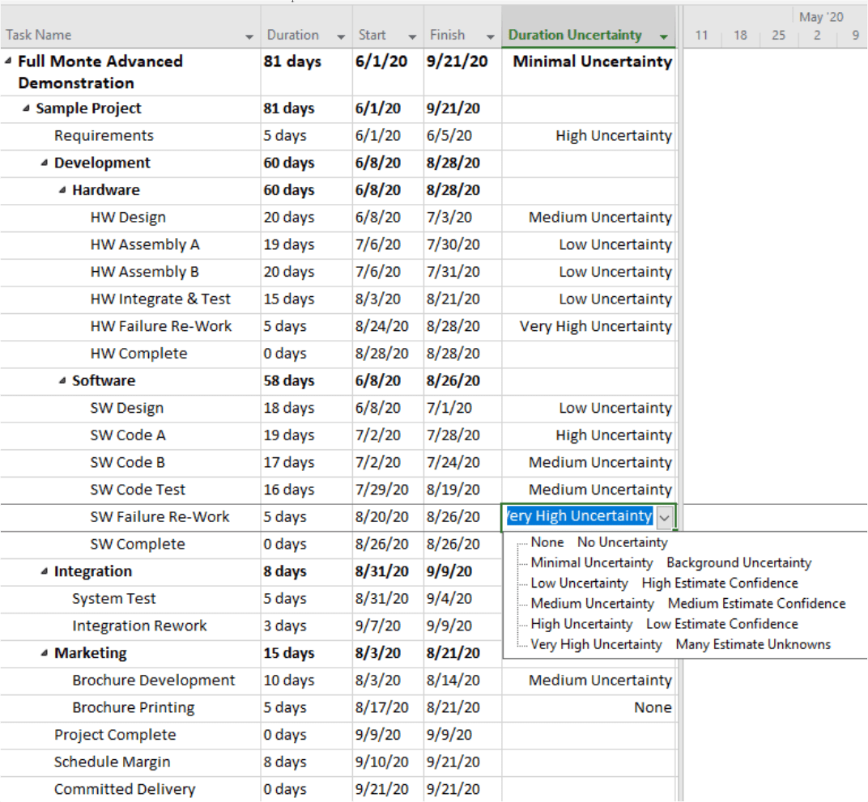This screenshot has height=802, width=868.
Task: Select the SW Code Test task name
Action: pos(138,490)
